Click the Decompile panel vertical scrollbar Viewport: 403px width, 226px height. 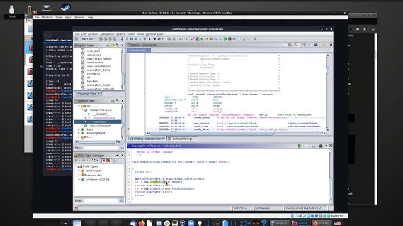(331, 176)
